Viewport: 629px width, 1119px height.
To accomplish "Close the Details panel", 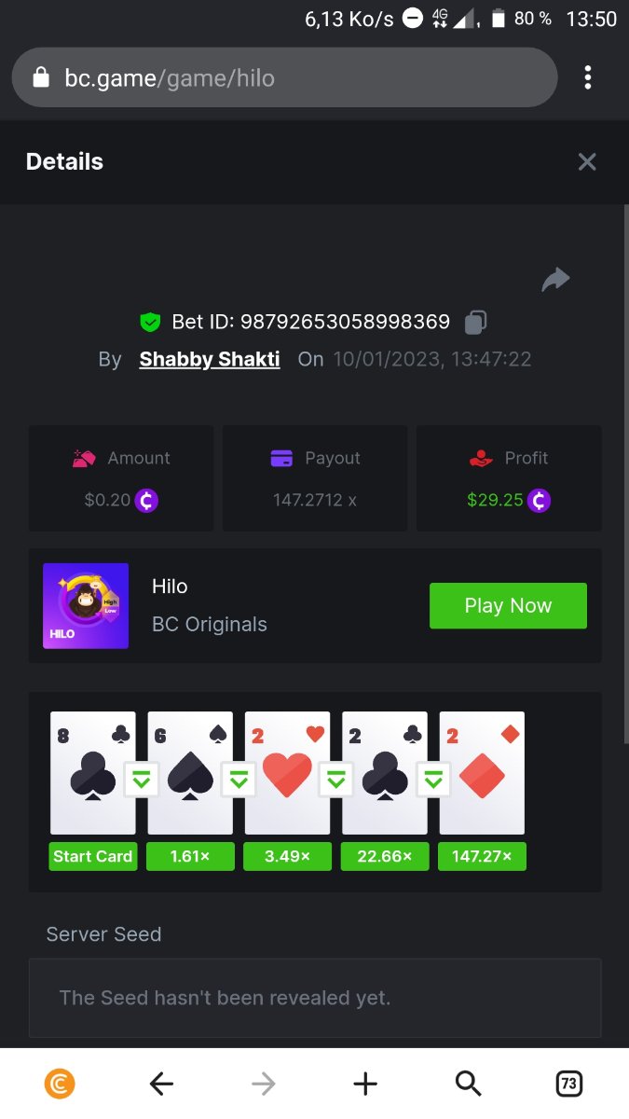I will (587, 162).
